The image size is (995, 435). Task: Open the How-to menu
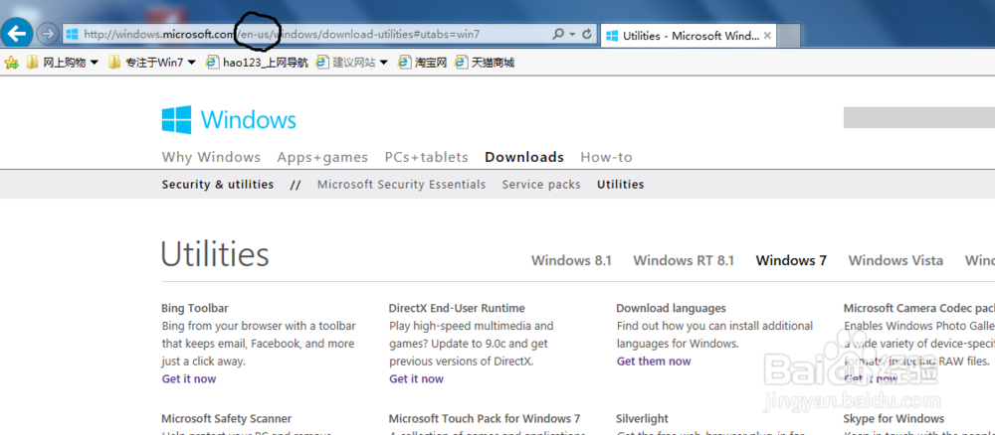coord(607,157)
